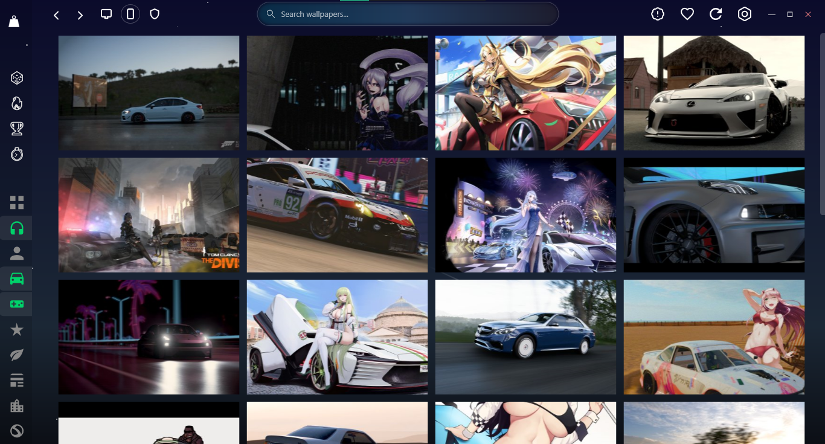Open the white Subaru night road wallpaper
Image resolution: width=825 pixels, height=444 pixels.
149,93
